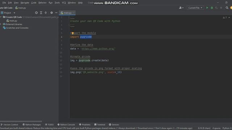
Task: Open the Help menu
Action: [x=80, y=3]
